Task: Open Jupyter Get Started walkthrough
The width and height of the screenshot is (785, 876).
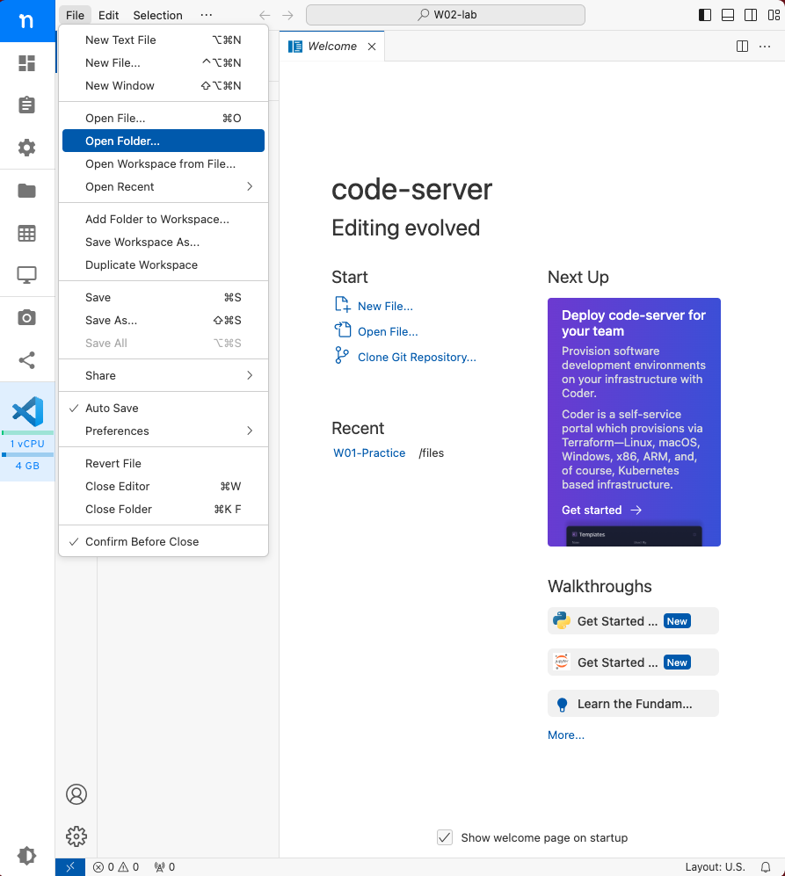Action: point(633,662)
